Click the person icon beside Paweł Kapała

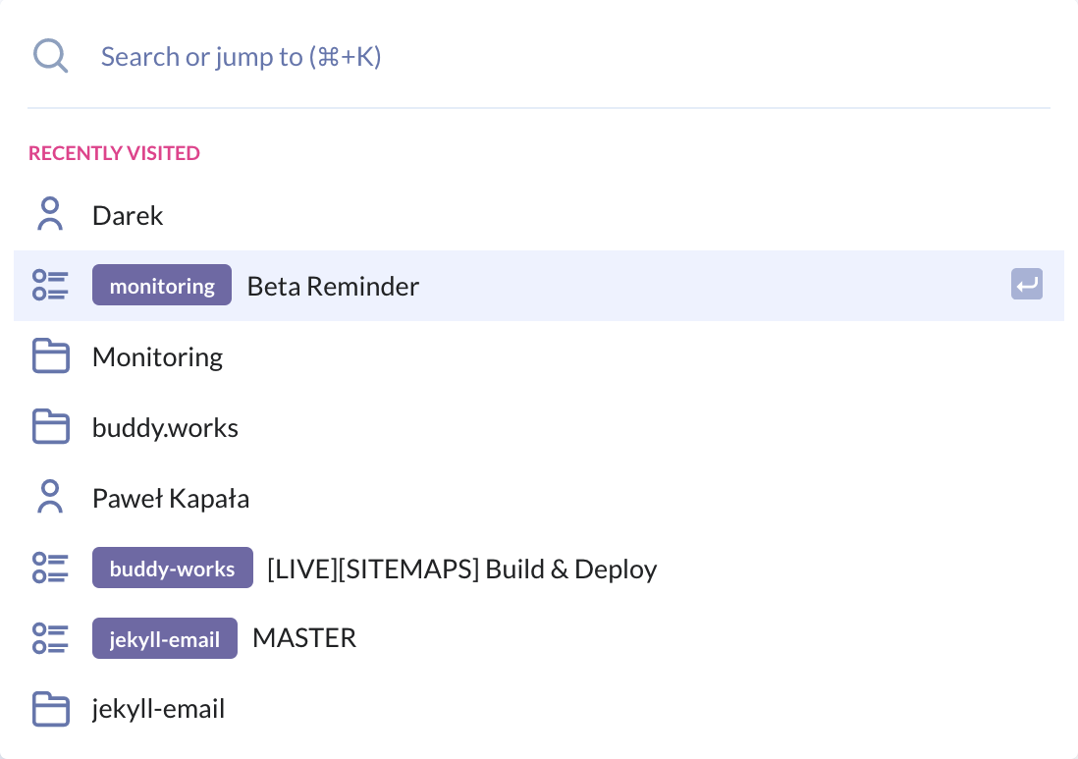point(50,497)
